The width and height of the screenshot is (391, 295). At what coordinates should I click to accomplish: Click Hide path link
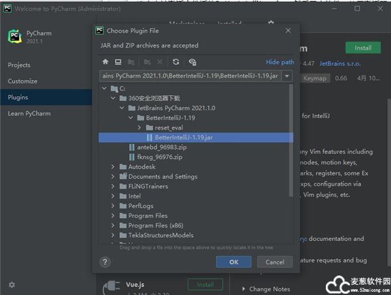pos(280,62)
